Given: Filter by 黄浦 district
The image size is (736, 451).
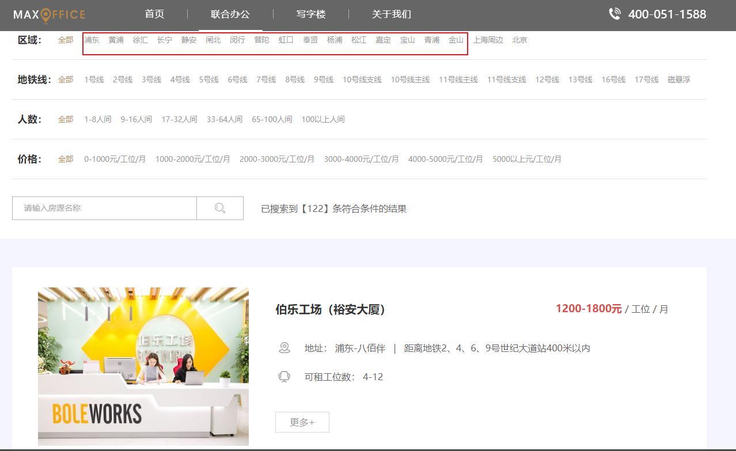Looking at the screenshot, I should point(116,40).
